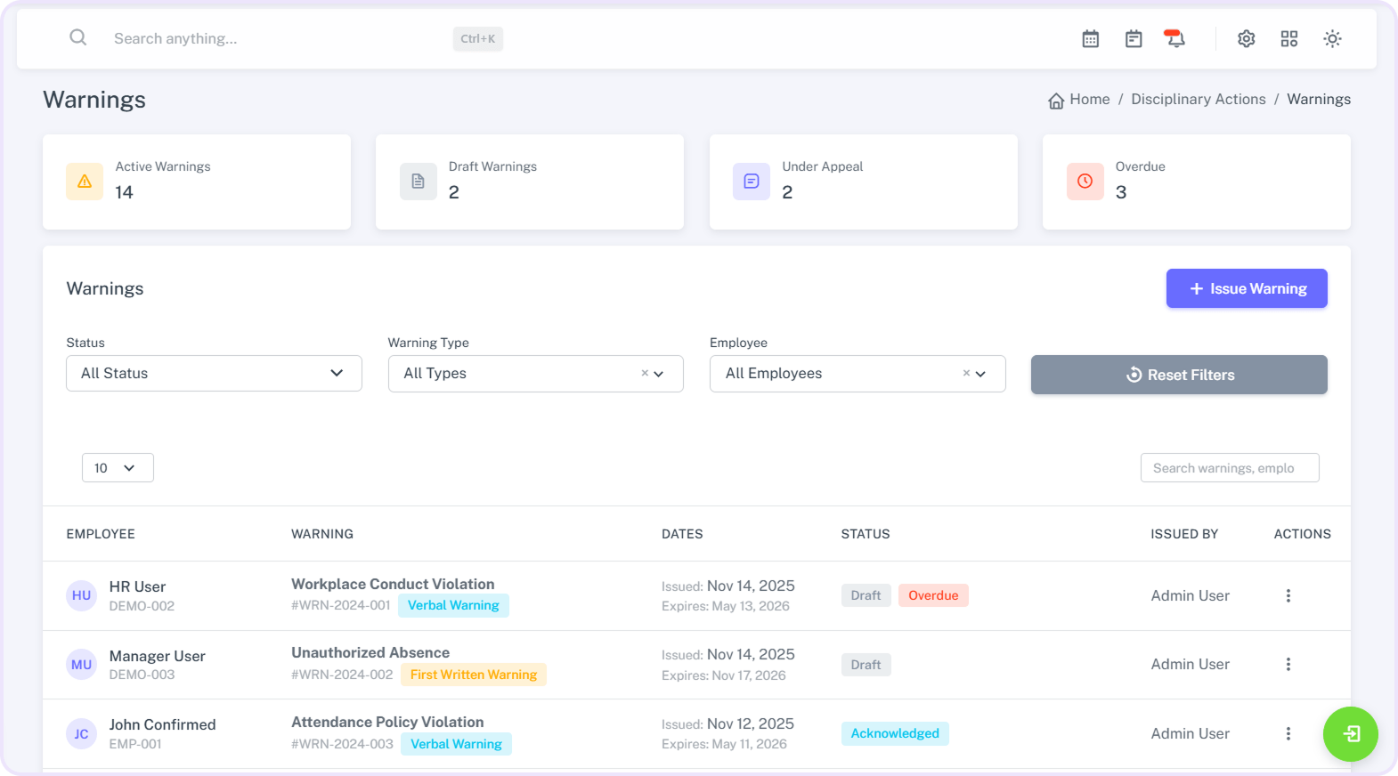Open settings via the gear icon

click(1246, 39)
